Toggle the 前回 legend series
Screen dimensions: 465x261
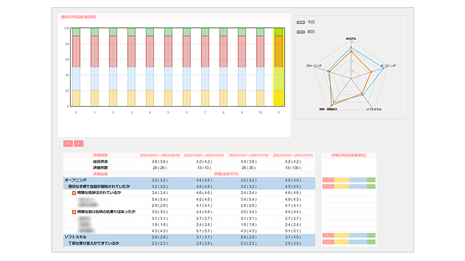click(x=301, y=30)
